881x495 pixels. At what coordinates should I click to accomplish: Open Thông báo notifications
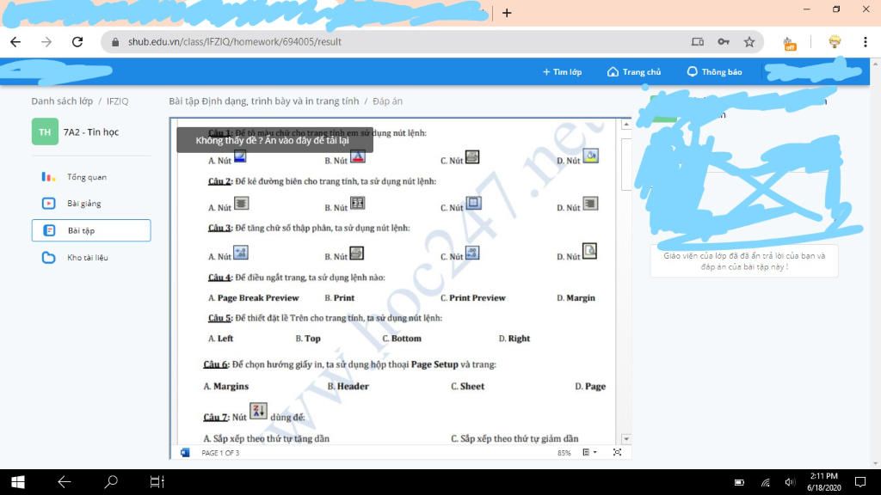point(714,72)
